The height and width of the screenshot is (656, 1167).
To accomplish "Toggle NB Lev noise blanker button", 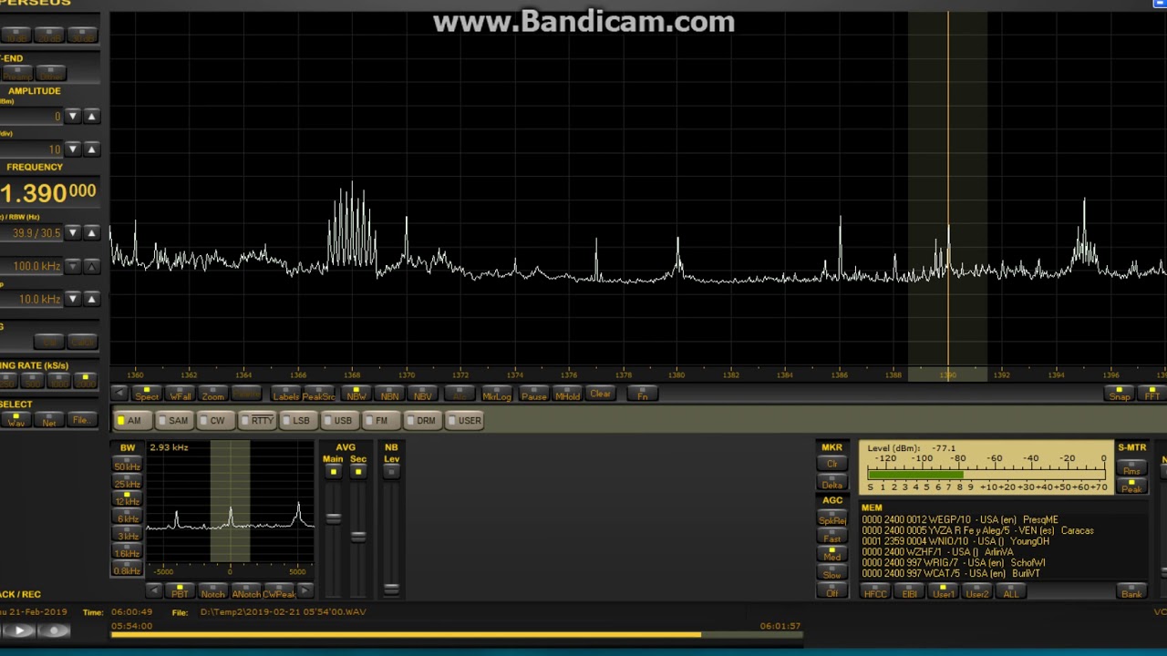I will pos(391,470).
